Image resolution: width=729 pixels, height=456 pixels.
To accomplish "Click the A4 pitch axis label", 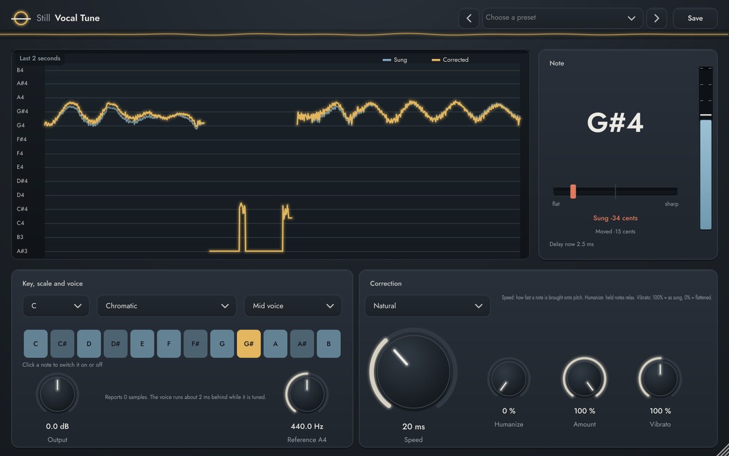I will pos(21,97).
